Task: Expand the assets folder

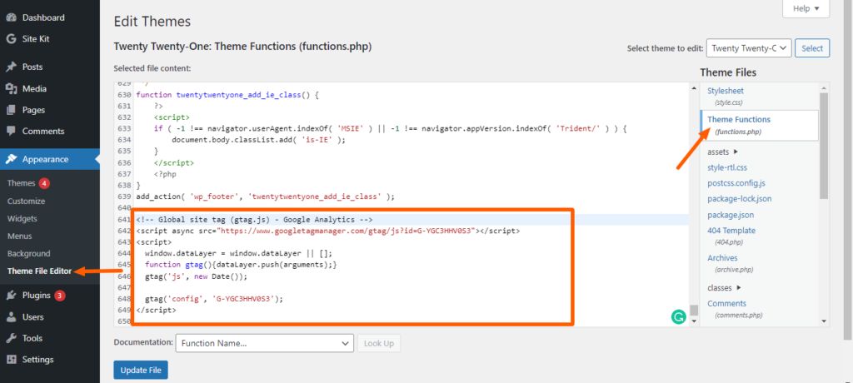Action: pyautogui.click(x=722, y=152)
